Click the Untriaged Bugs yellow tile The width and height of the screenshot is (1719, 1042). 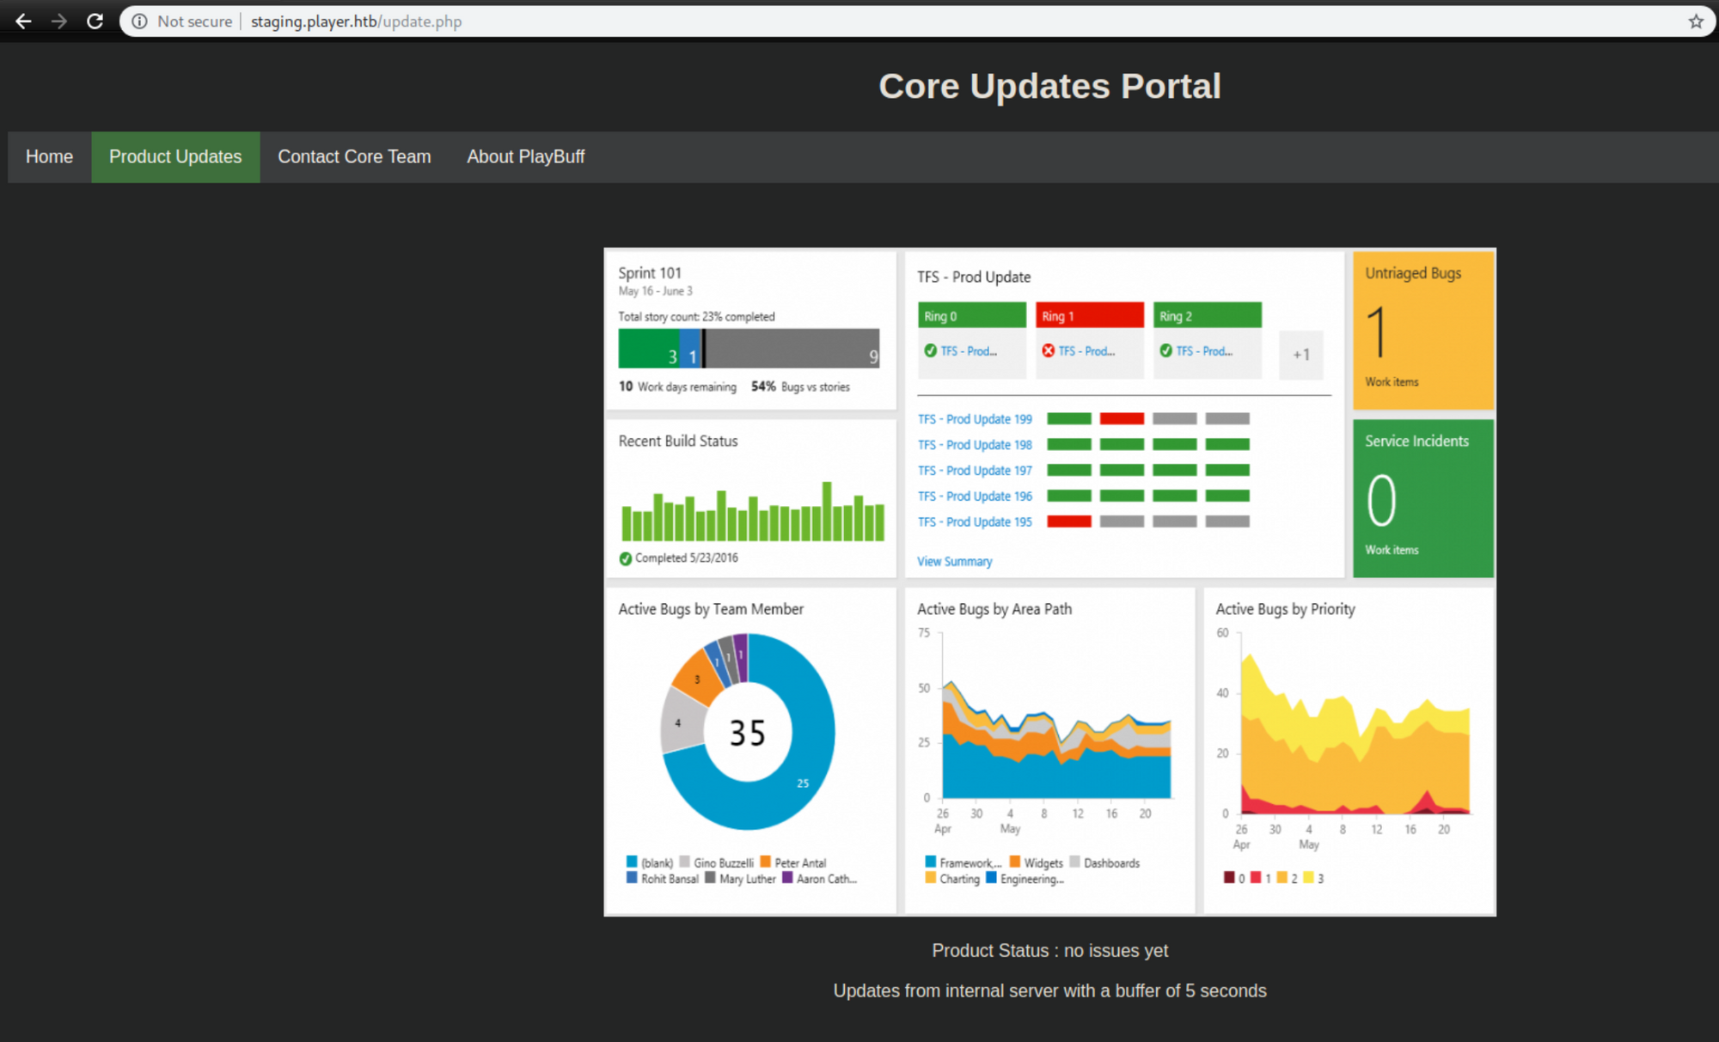pyautogui.click(x=1422, y=329)
